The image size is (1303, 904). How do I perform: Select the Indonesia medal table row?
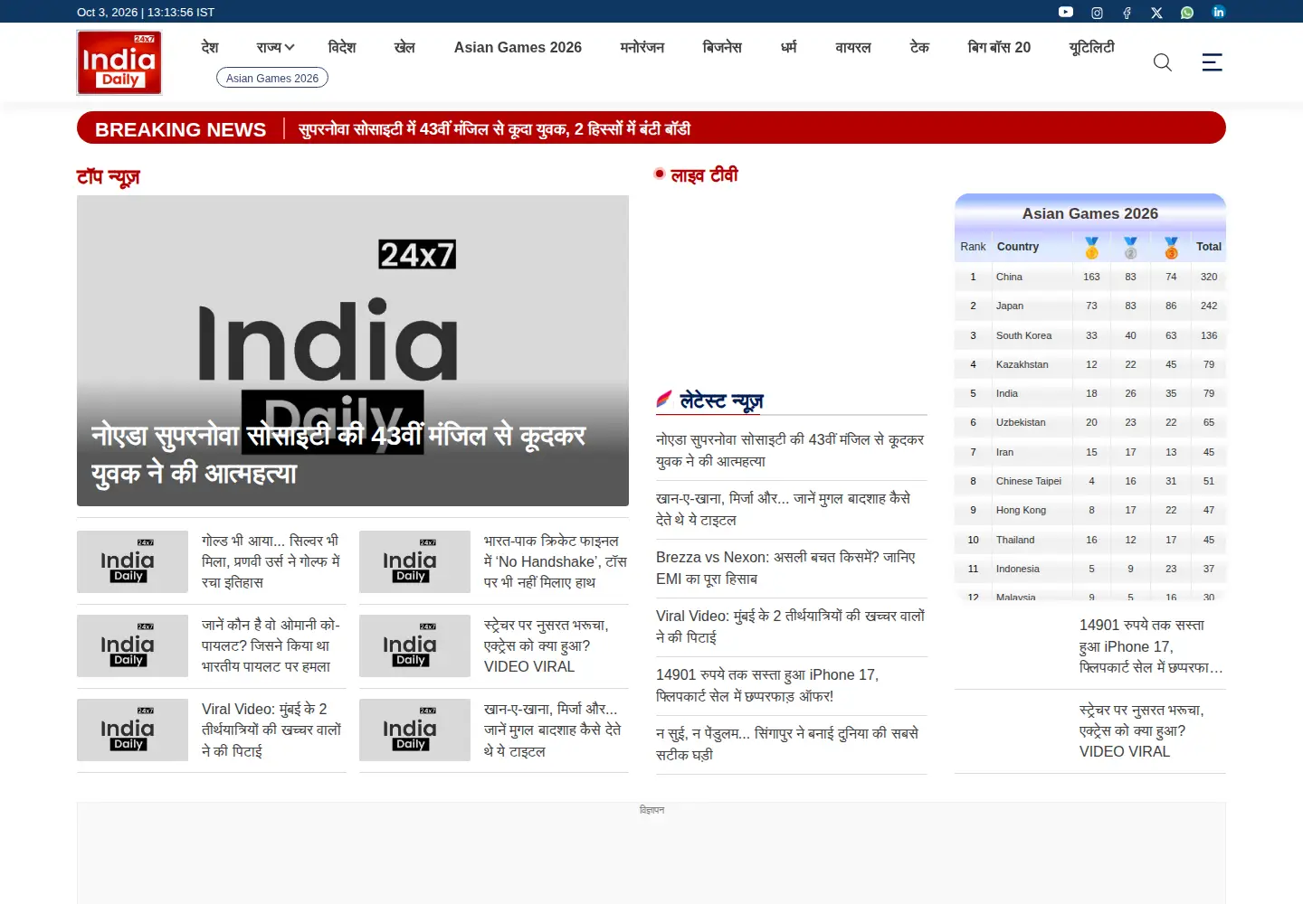point(1090,569)
